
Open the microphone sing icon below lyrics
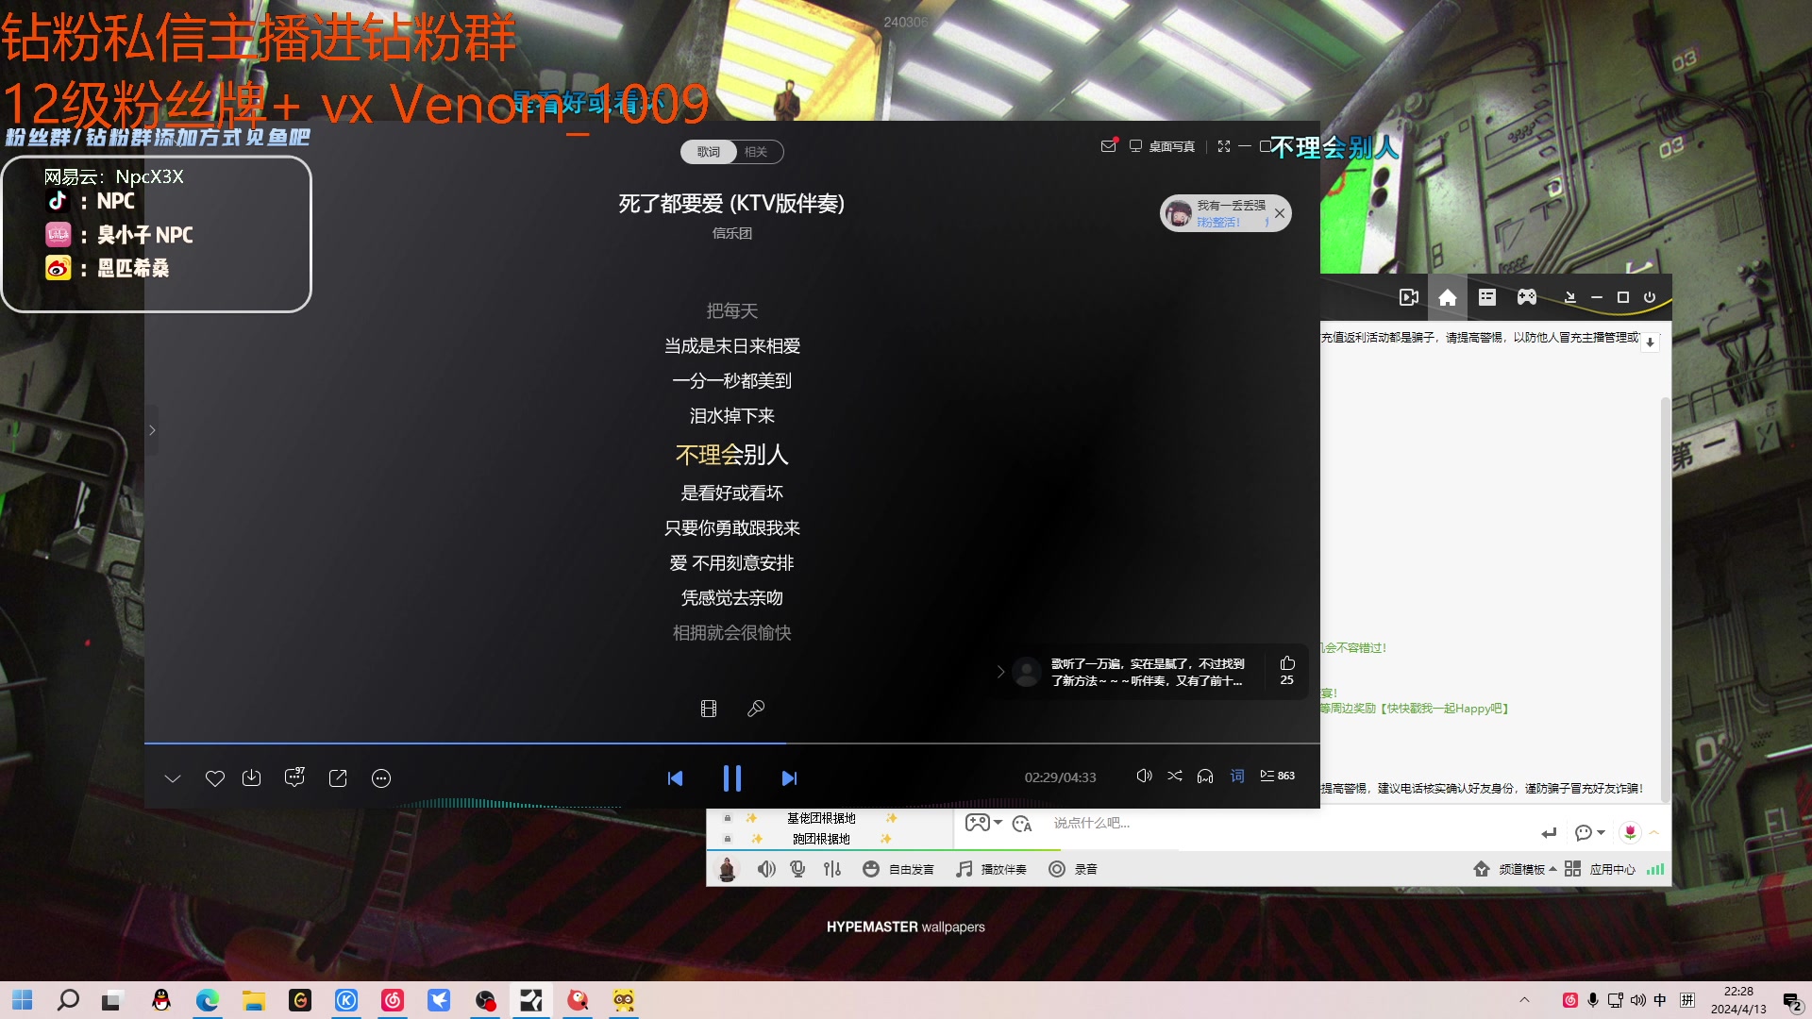click(756, 709)
